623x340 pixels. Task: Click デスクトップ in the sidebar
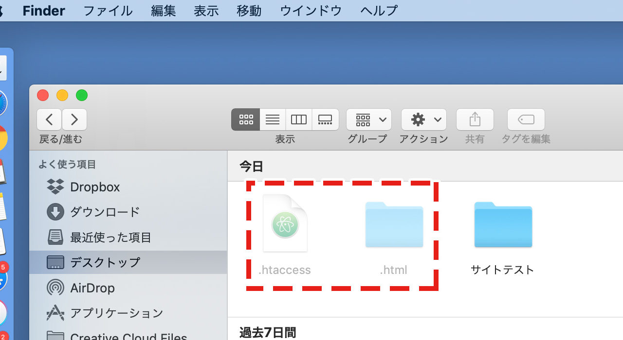pos(105,263)
